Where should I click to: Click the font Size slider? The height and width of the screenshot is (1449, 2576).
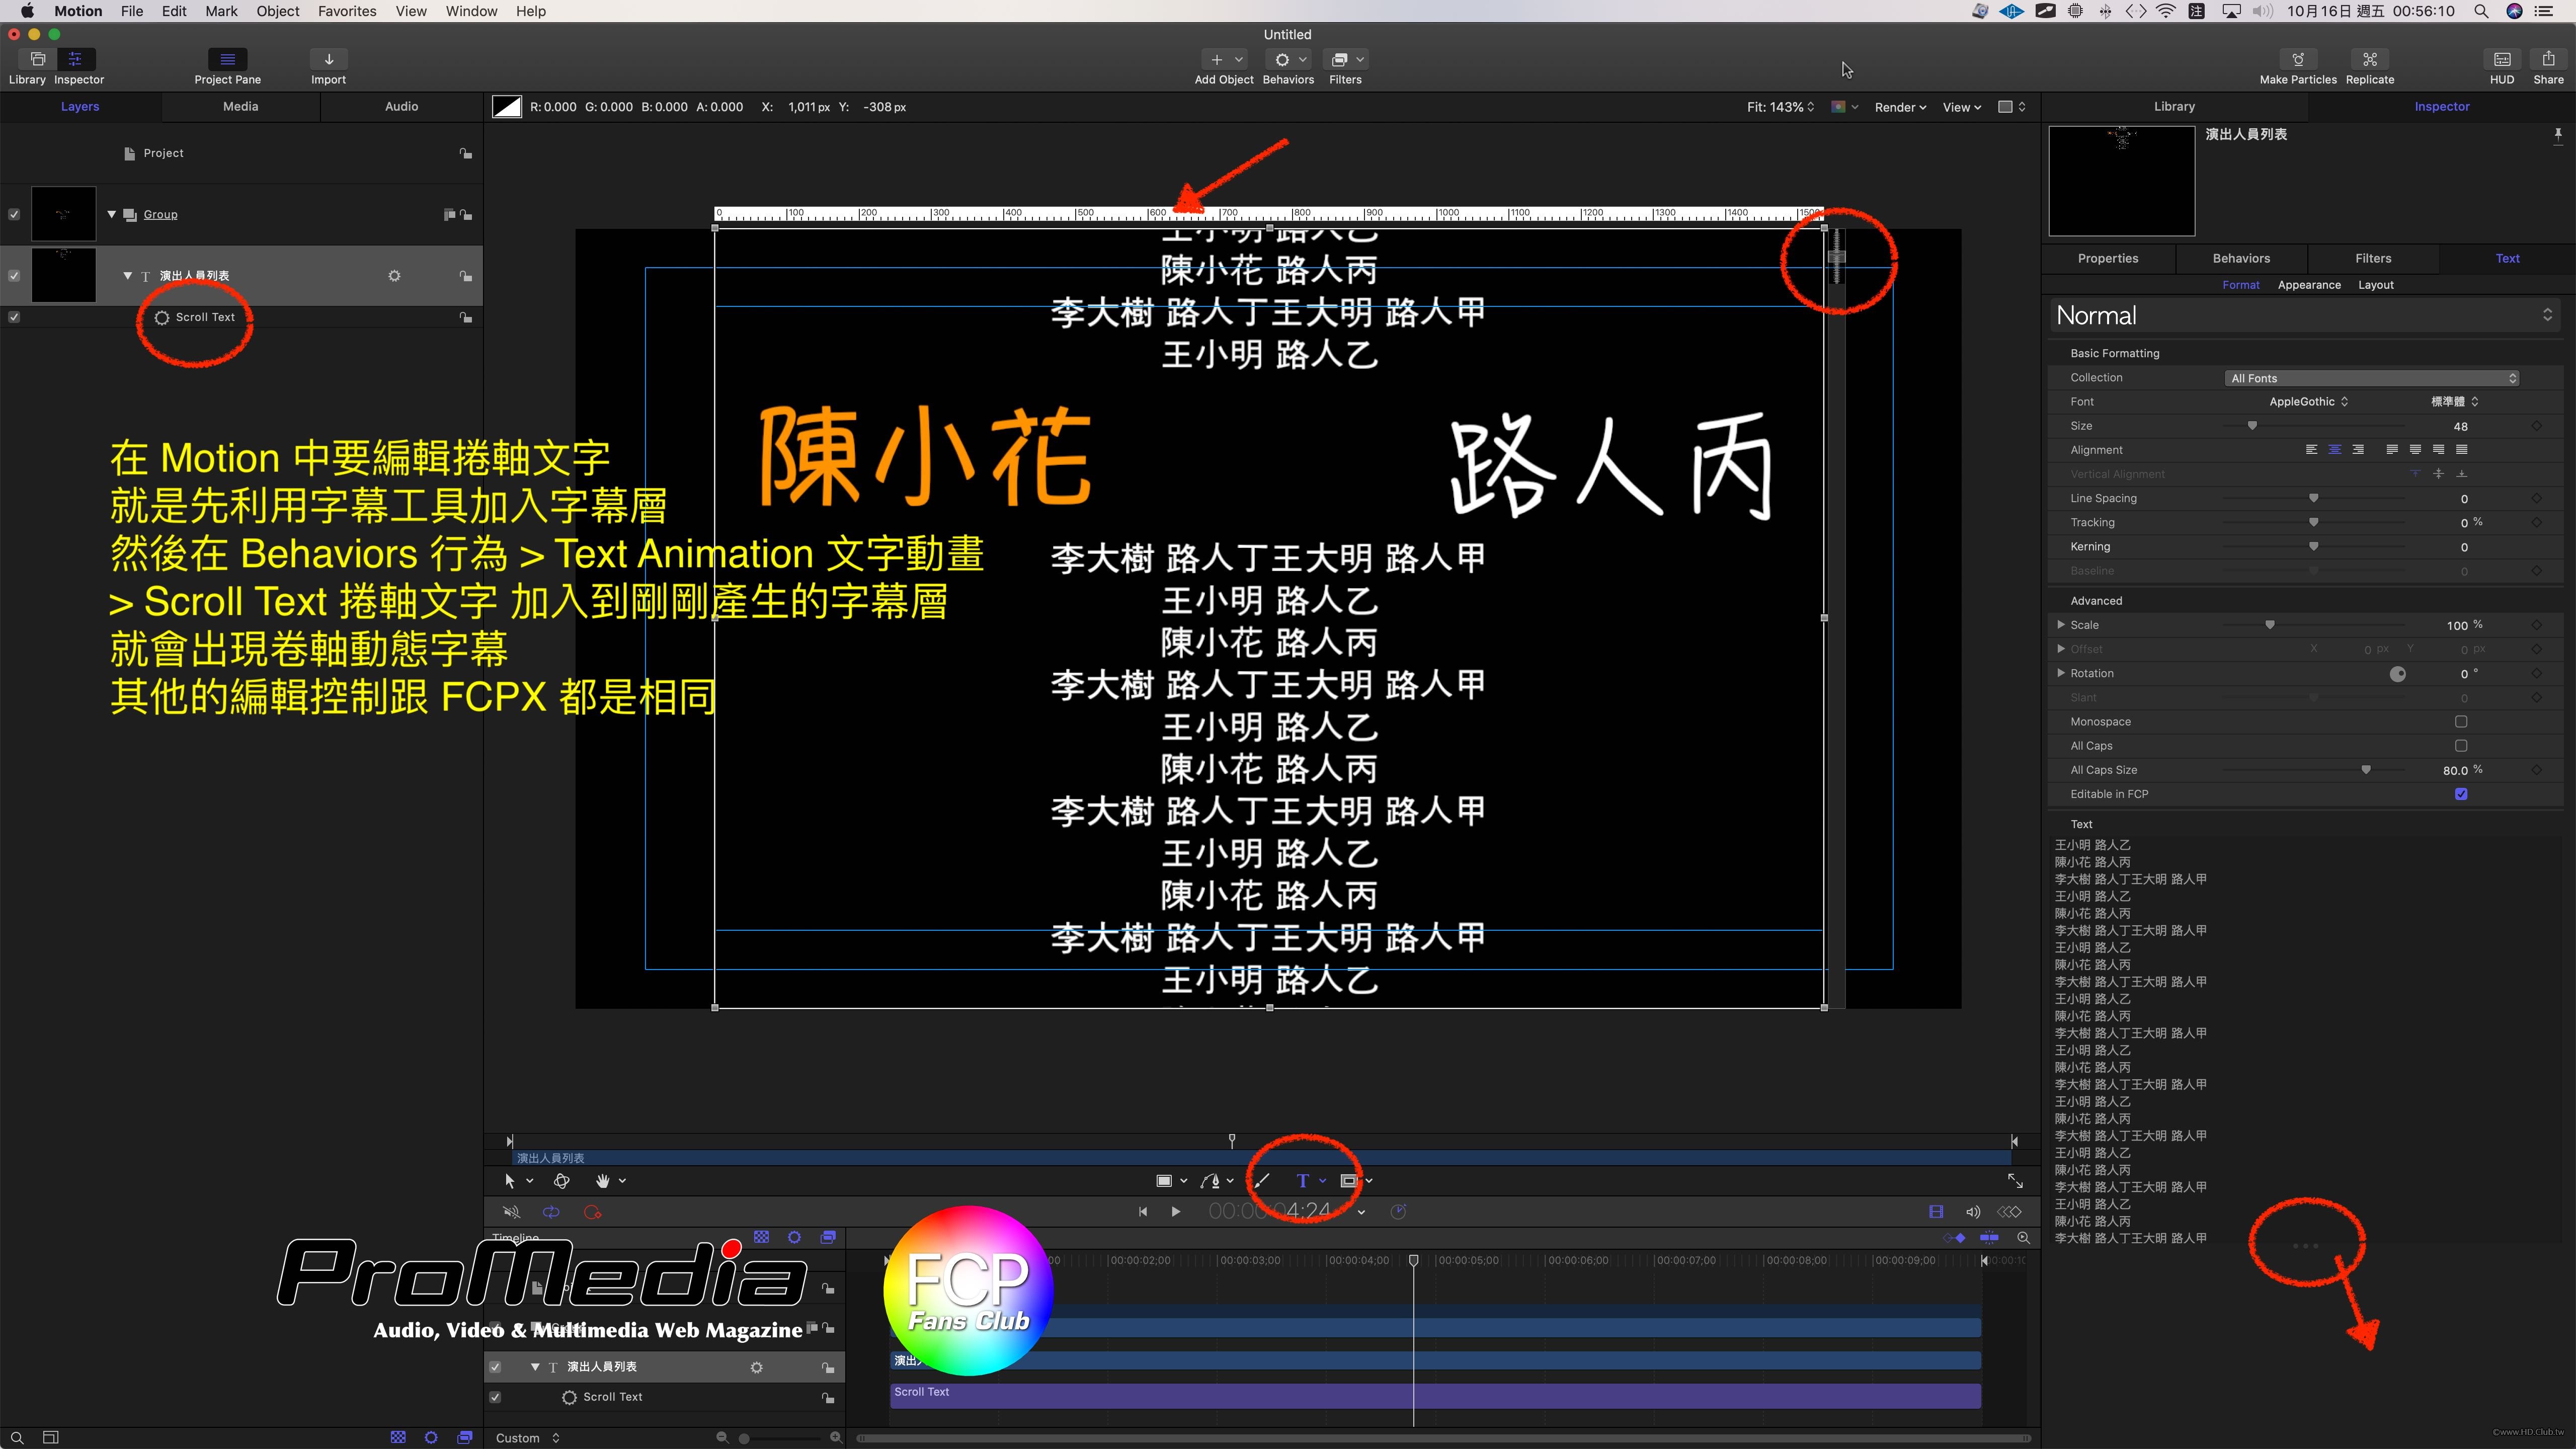2252,426
